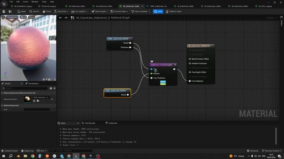This screenshot has width=284, height=159.
Task: Open viewport options hamburger menu
Action: pos(3,17)
